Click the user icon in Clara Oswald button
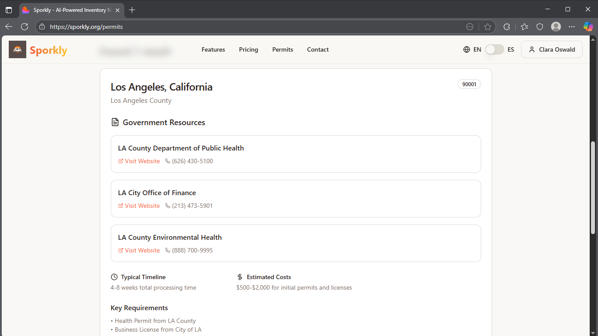 pyautogui.click(x=532, y=49)
